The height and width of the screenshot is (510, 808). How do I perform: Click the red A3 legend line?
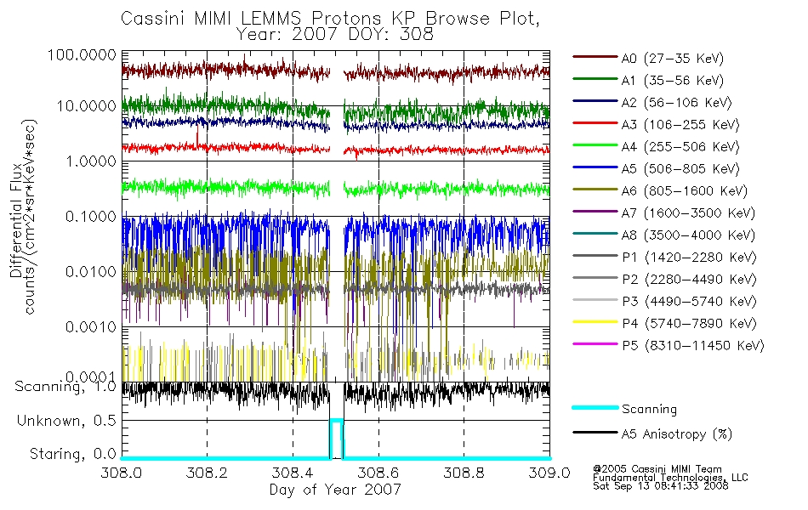[595, 123]
